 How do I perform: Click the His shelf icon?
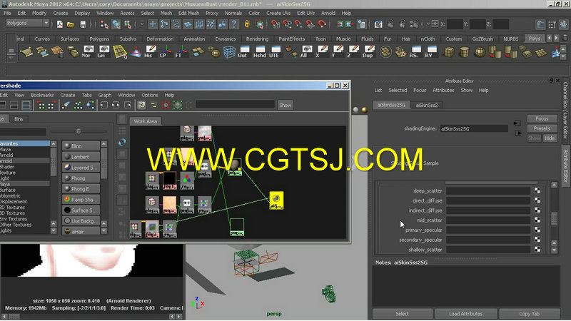coord(150,51)
